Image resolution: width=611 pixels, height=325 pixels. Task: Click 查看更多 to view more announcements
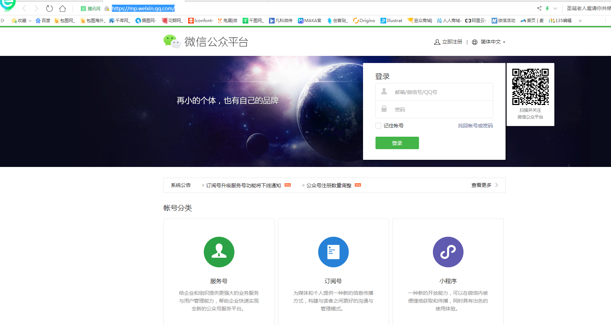pyautogui.click(x=485, y=185)
